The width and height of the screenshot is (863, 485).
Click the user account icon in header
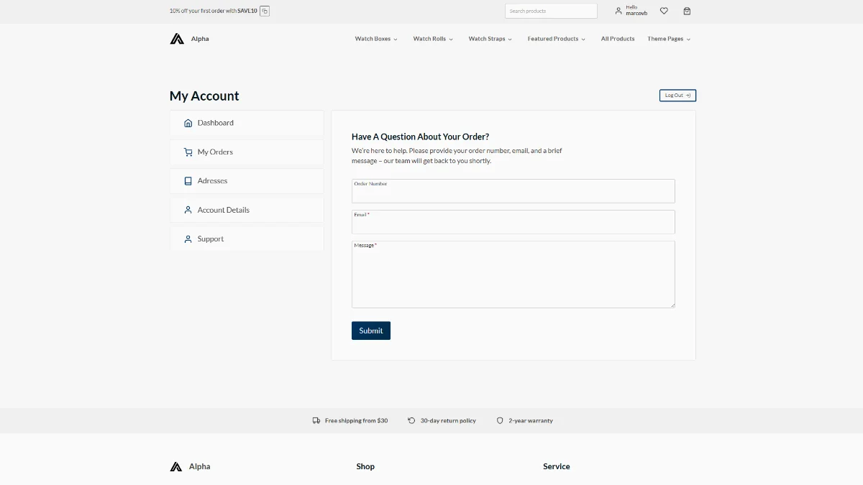(x=618, y=11)
